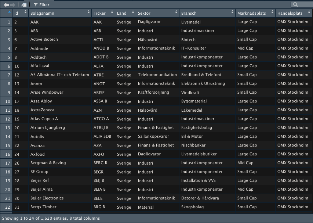Click the Atrium Ljungberg cell
313x223 pixels.
coord(60,128)
